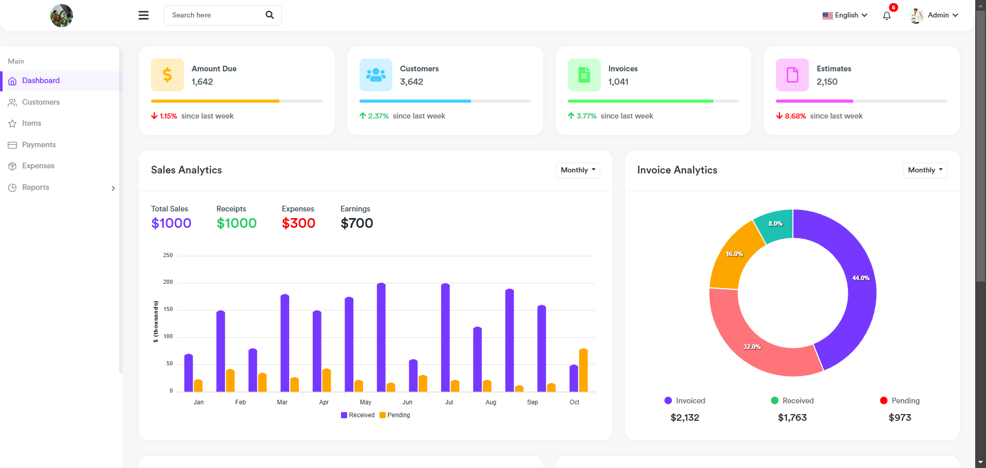The width and height of the screenshot is (986, 468).
Task: Toggle the Pending legend under Sales Analytics
Action: 395,415
